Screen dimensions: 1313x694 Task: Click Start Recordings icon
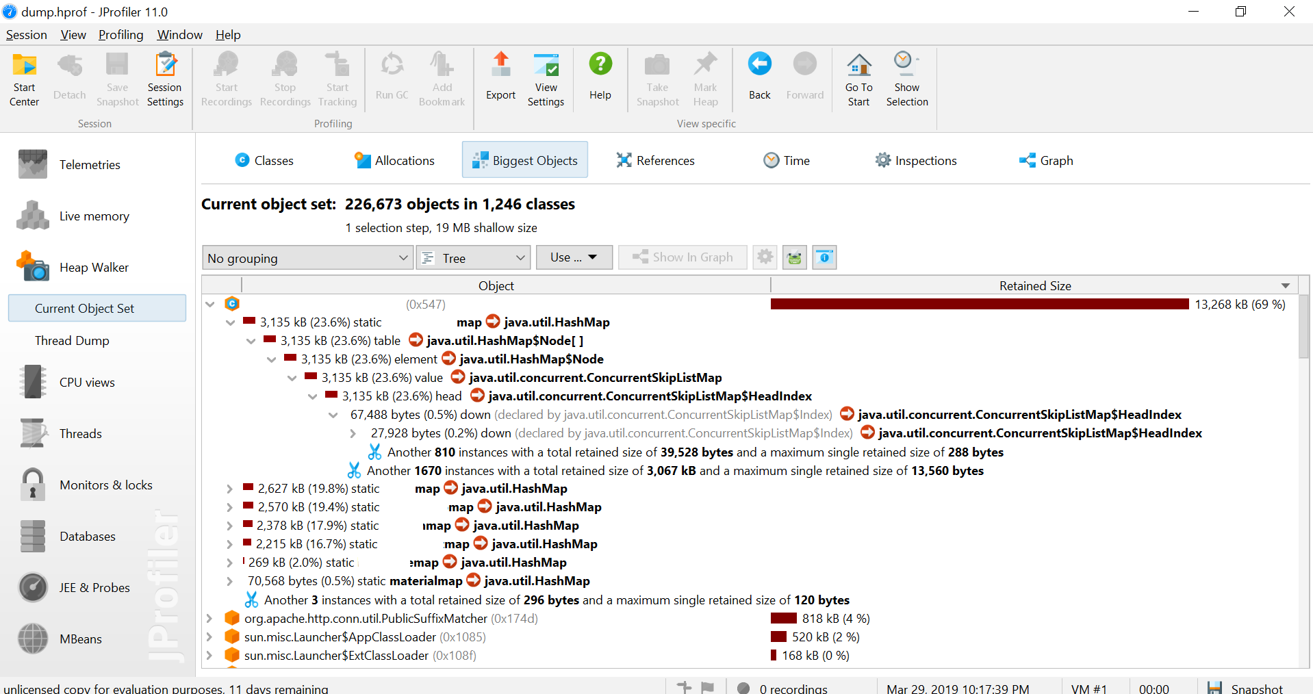[x=227, y=79]
